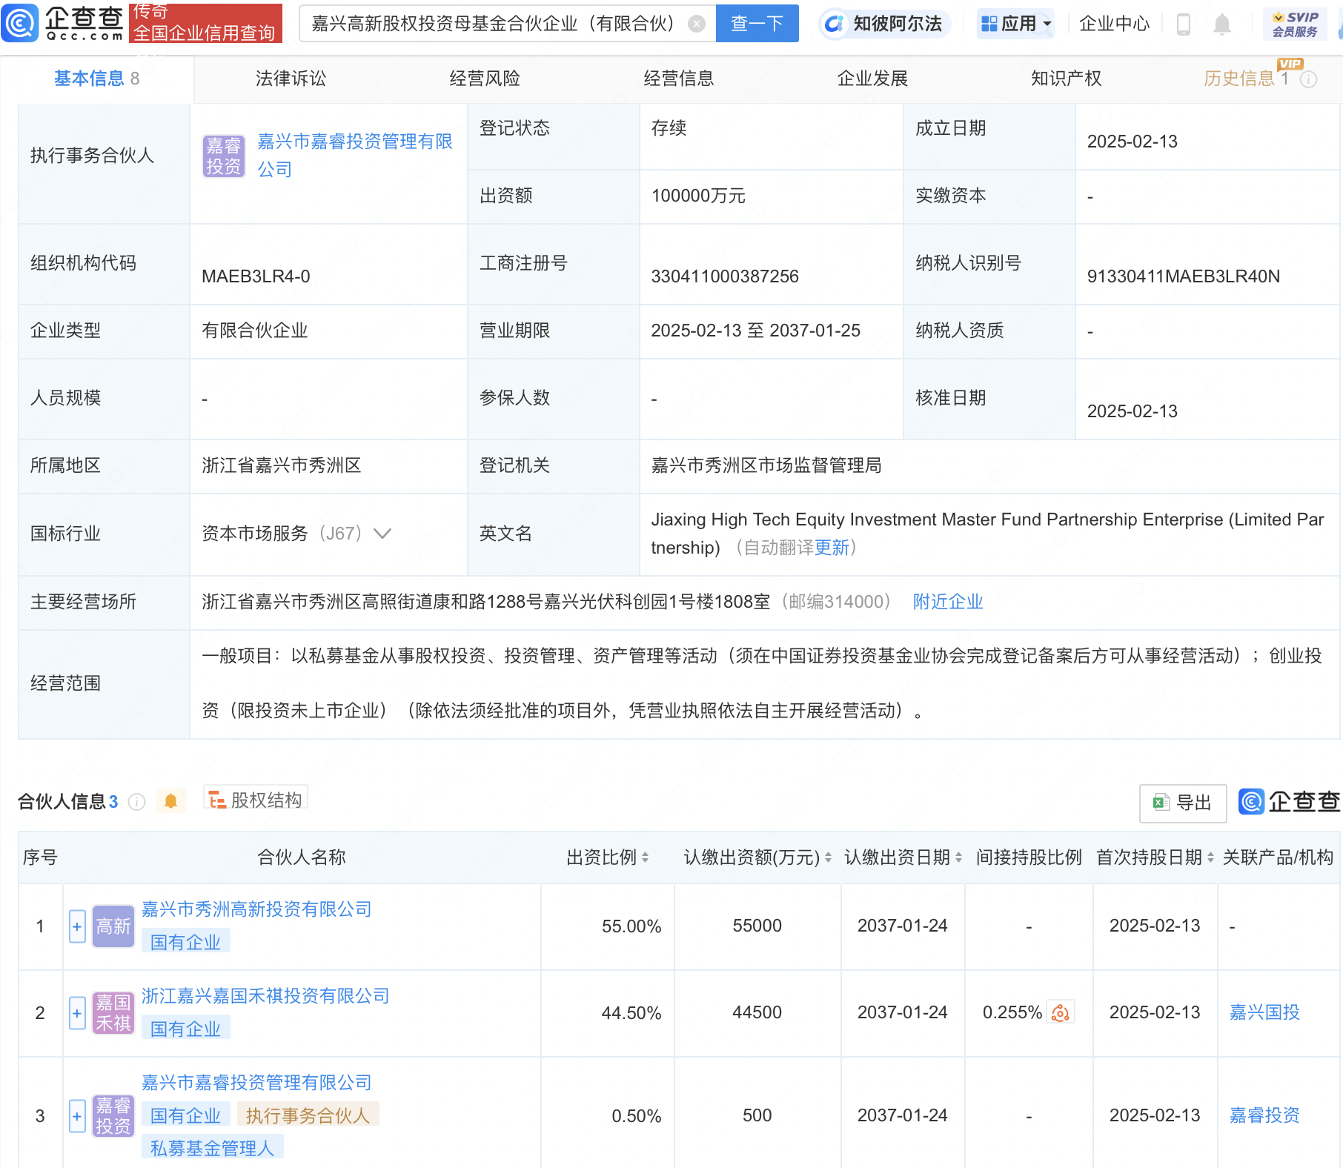This screenshot has width=1343, height=1168.
Task: Switch to 基本信息 tab
Action: pyautogui.click(x=96, y=79)
